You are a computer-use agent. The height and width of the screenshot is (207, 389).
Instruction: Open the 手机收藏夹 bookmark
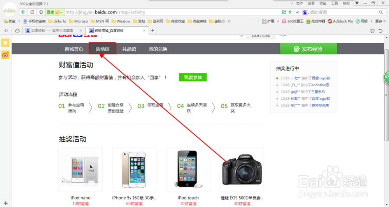(35, 21)
